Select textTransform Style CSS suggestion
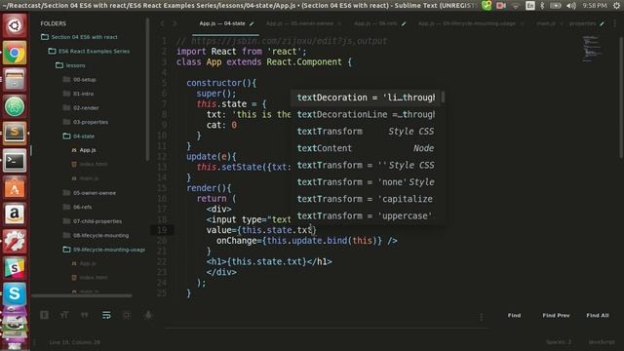The width and height of the screenshot is (624, 351). point(367,132)
